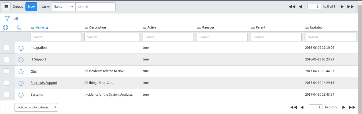Viewport: 362px width, 114px height.
Task: Go to next page in bottom pagination
Action: (x=343, y=107)
